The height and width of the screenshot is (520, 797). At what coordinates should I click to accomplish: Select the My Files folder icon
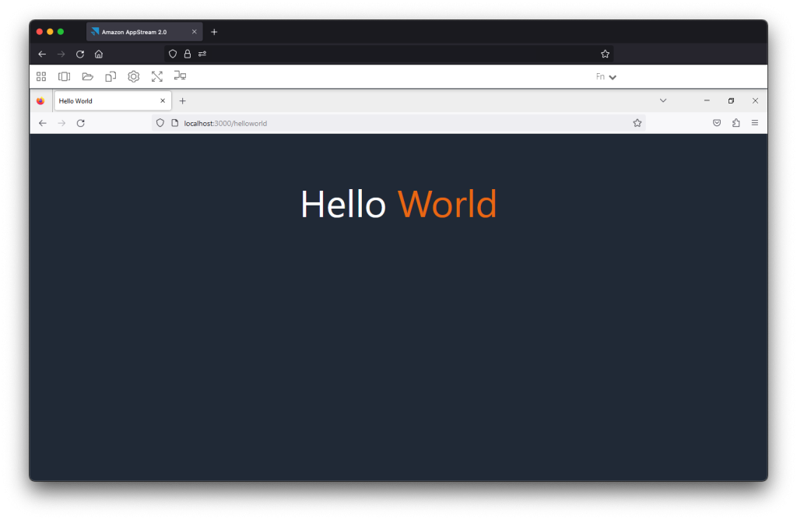click(x=87, y=76)
